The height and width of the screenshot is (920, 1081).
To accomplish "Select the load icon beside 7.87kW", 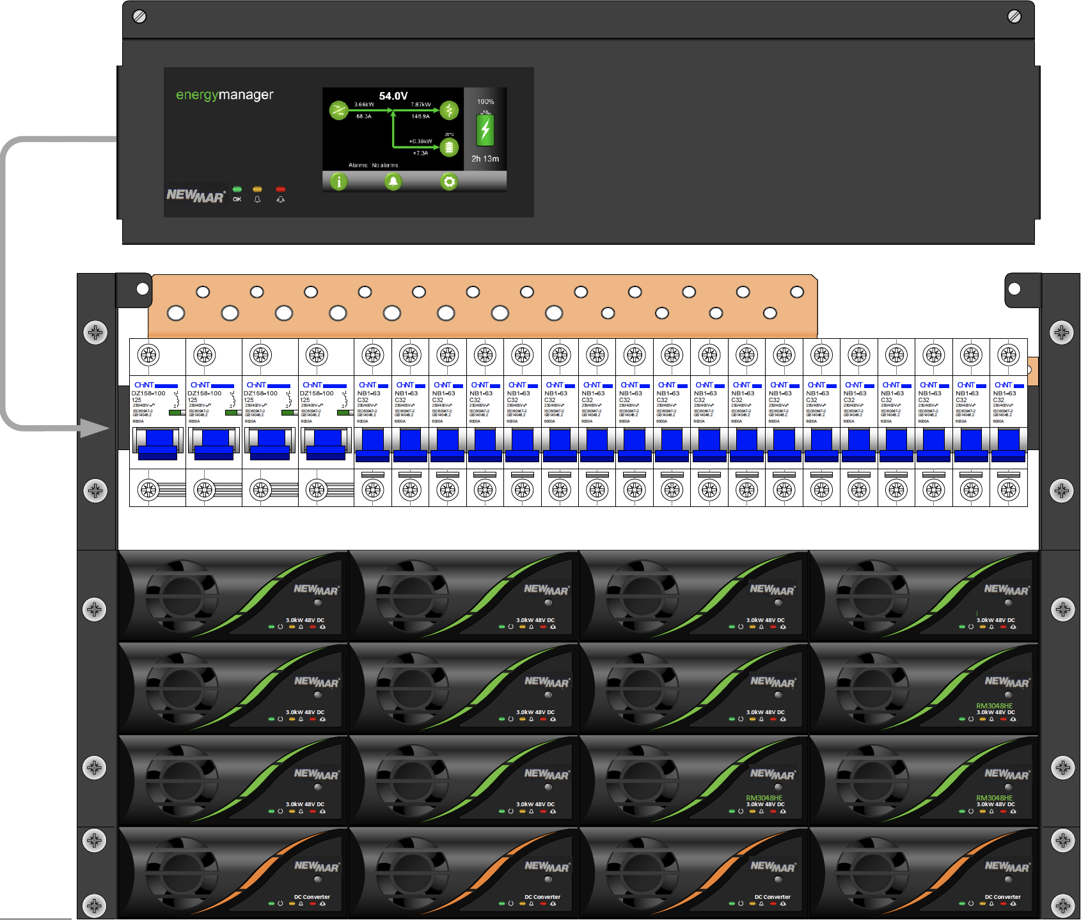I will [449, 111].
